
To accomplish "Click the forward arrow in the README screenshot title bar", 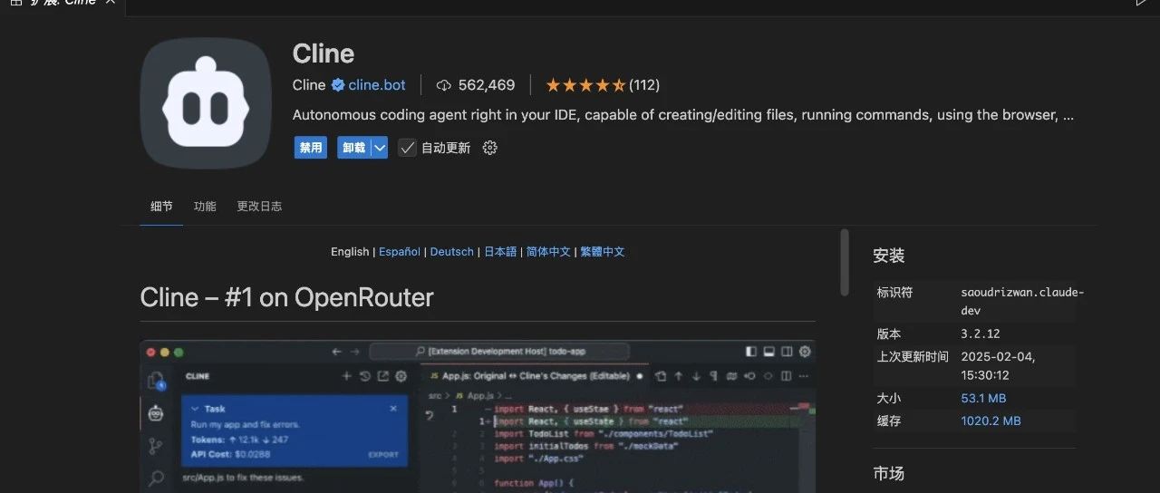I will [355, 352].
